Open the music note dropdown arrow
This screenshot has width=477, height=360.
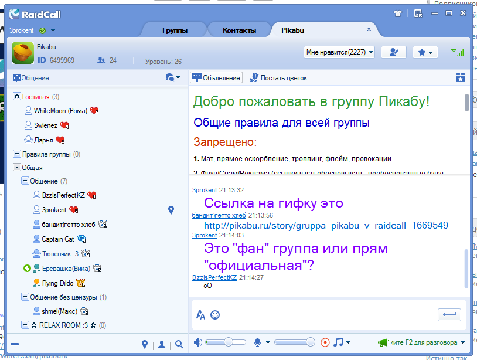(348, 342)
